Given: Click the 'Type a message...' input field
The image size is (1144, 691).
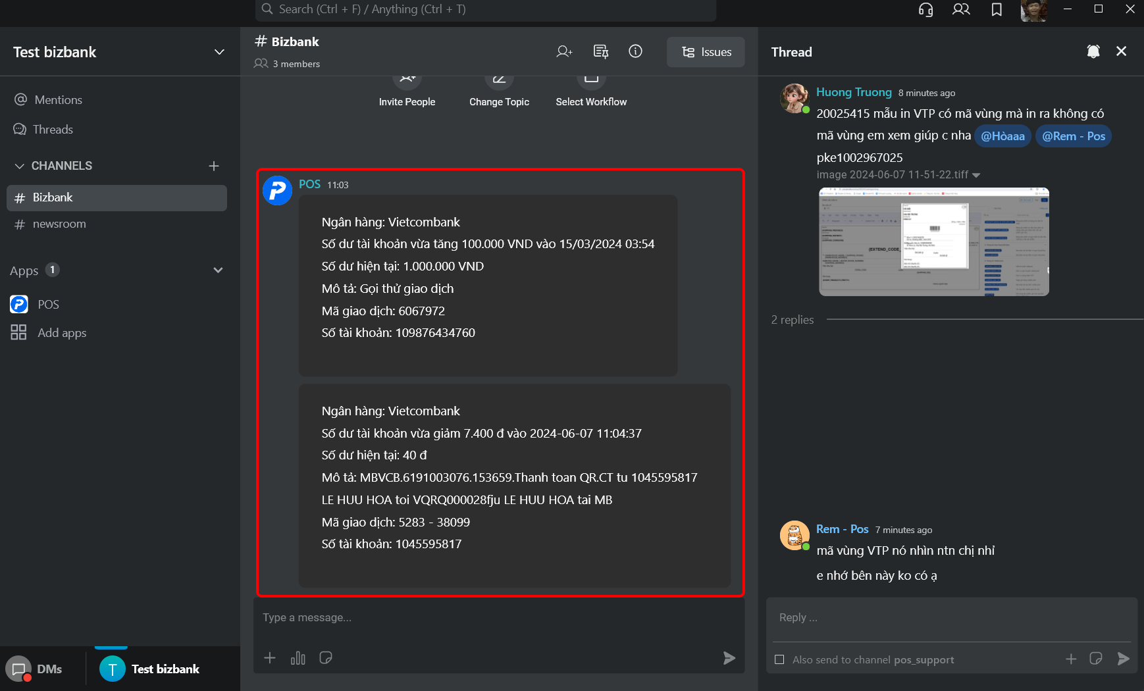Looking at the screenshot, I should pyautogui.click(x=498, y=617).
